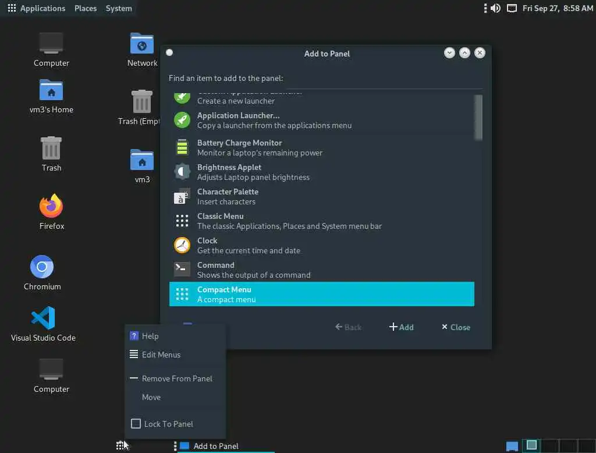Open the Places menu
The width and height of the screenshot is (596, 453).
pos(86,8)
